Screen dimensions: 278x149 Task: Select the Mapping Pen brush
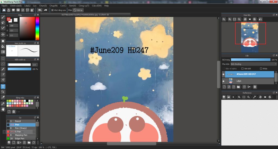(21, 135)
